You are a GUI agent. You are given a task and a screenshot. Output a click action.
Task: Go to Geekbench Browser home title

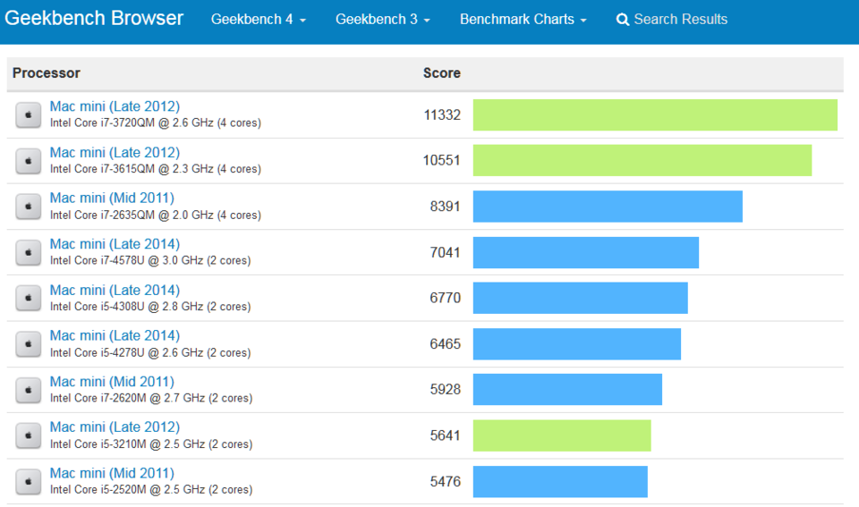(x=94, y=18)
